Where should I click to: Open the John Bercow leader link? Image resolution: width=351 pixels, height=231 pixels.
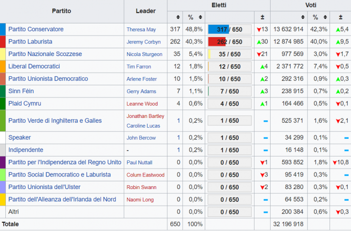[x=141, y=138]
